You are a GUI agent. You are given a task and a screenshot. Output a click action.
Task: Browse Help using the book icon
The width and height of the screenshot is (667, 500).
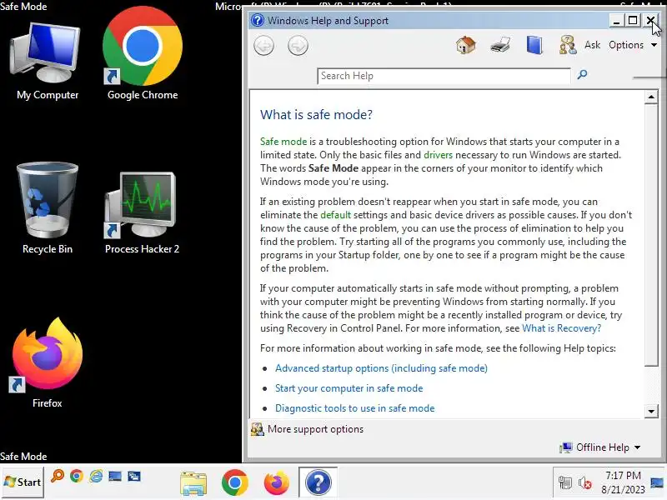[534, 45]
